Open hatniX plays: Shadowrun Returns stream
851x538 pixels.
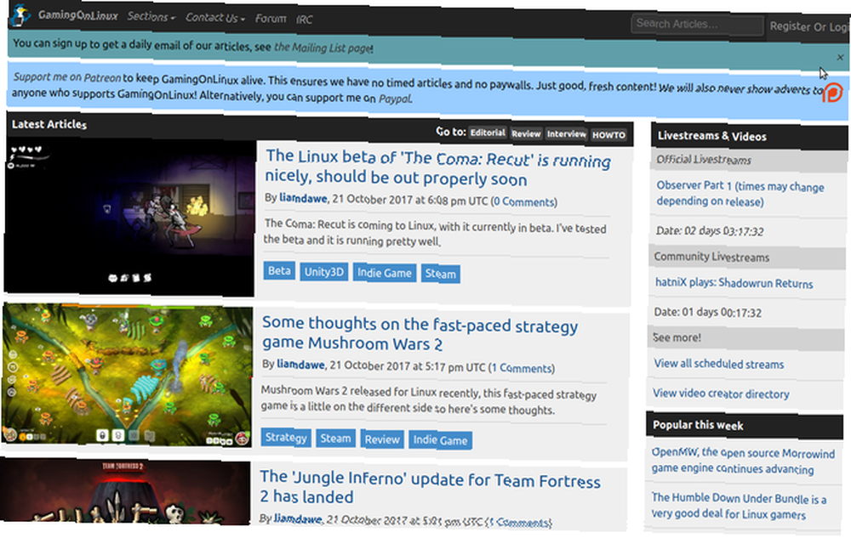pos(734,283)
